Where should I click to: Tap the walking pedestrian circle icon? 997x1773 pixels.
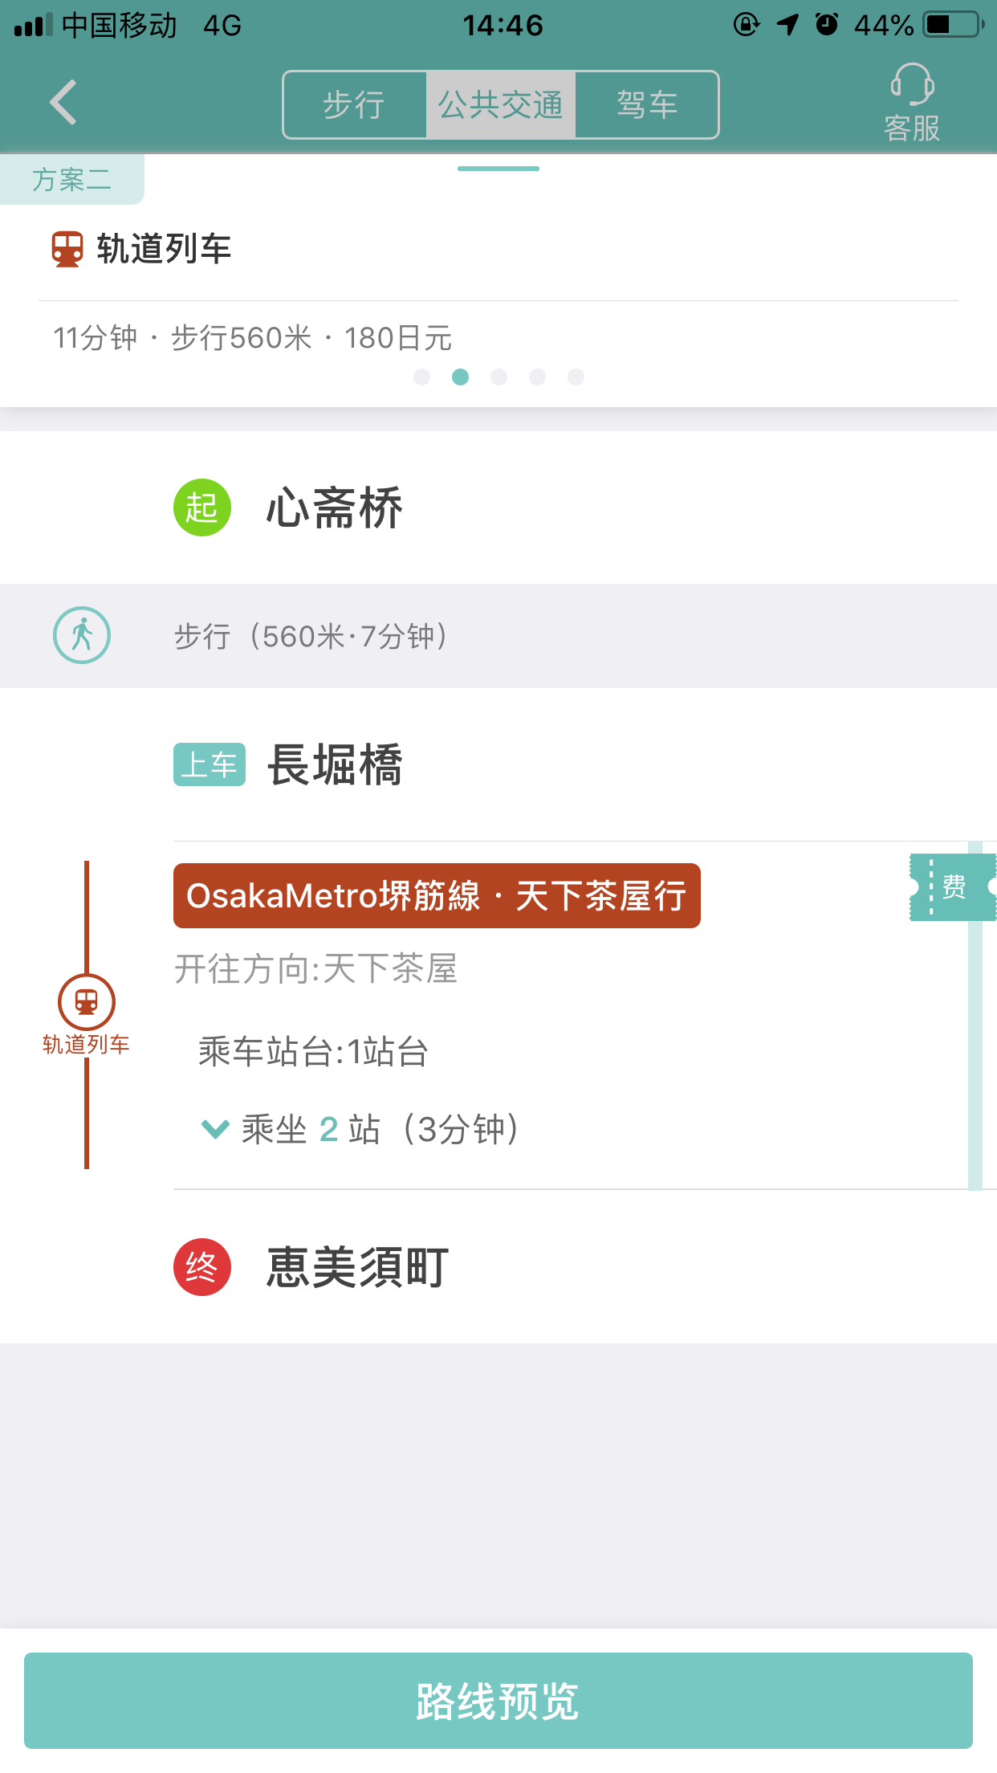pyautogui.click(x=82, y=635)
